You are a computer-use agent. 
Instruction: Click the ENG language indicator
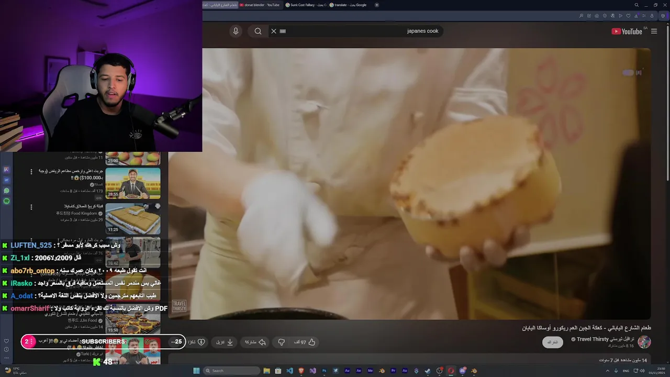626,371
